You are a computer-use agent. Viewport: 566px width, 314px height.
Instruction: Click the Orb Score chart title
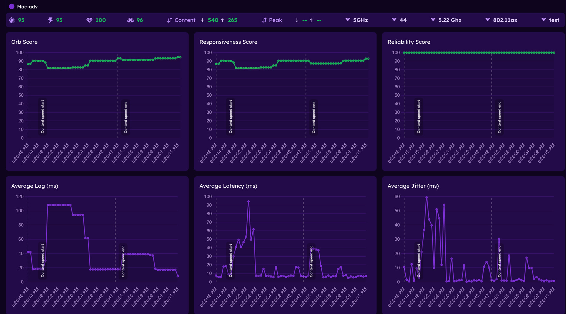pyautogui.click(x=24, y=42)
